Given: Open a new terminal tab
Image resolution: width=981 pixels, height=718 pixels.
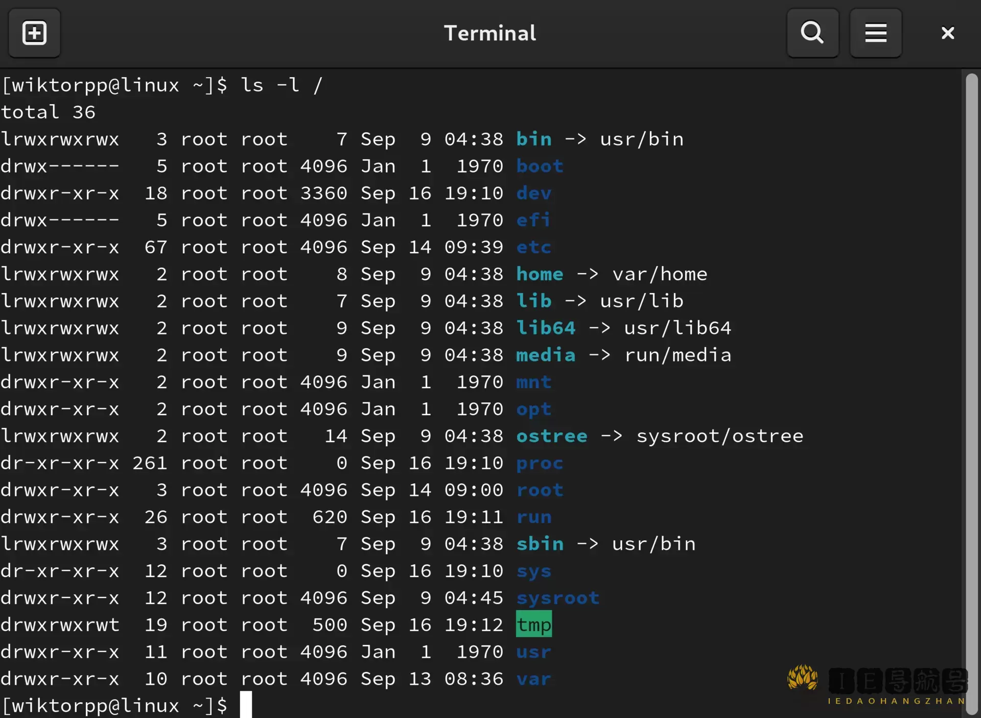Looking at the screenshot, I should (x=34, y=33).
